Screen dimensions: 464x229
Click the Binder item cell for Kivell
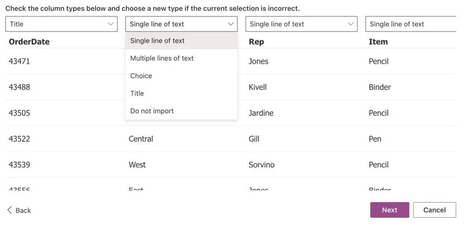point(379,87)
